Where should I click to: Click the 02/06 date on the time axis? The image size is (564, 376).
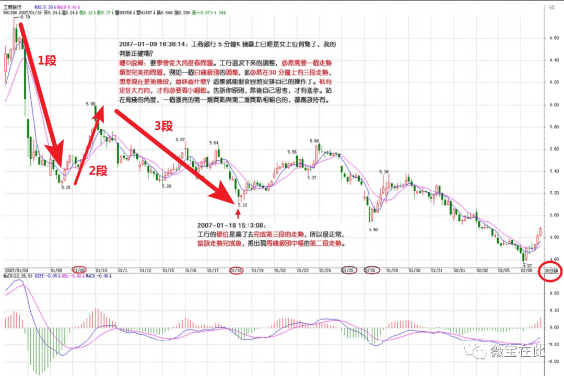click(x=526, y=270)
